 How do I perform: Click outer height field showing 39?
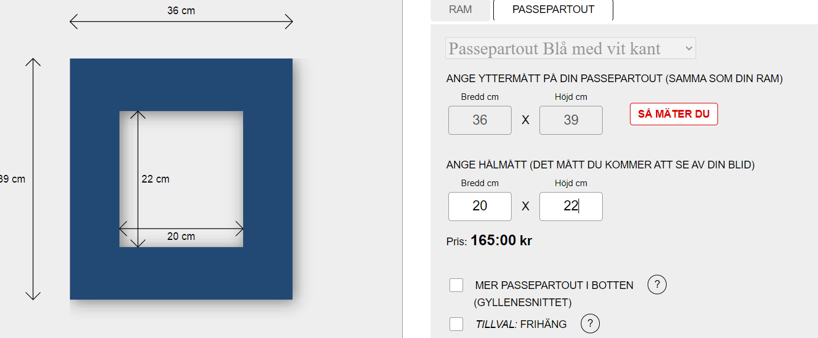point(571,121)
